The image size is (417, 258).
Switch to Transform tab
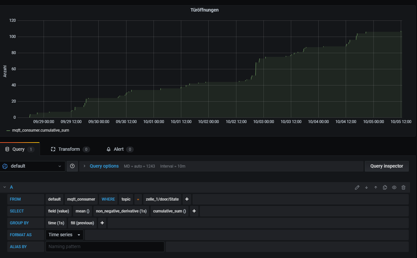pyautogui.click(x=70, y=149)
